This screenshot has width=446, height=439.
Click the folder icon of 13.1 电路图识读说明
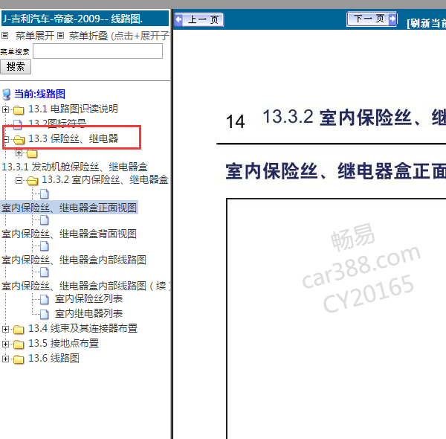[19, 109]
